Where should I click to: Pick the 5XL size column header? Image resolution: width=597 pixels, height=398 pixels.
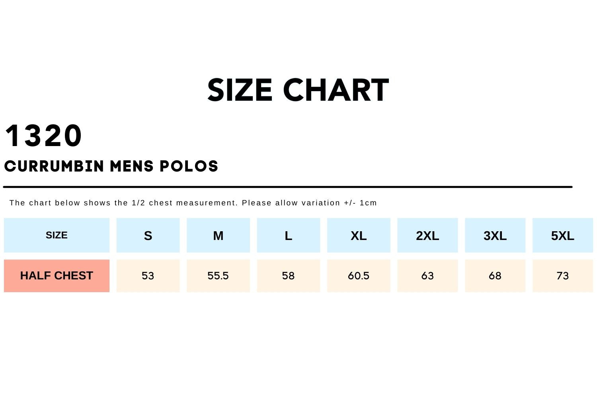coord(562,236)
